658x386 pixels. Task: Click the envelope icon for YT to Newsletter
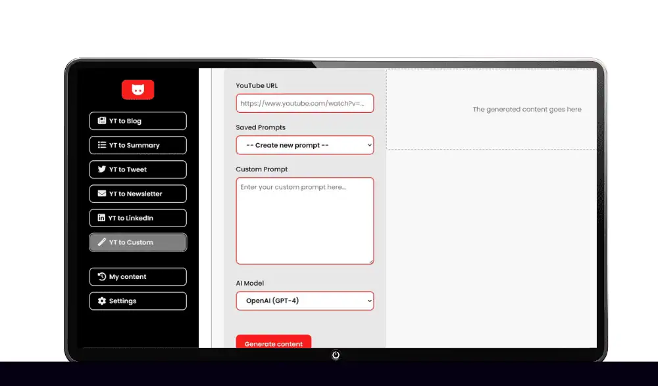[x=102, y=194]
